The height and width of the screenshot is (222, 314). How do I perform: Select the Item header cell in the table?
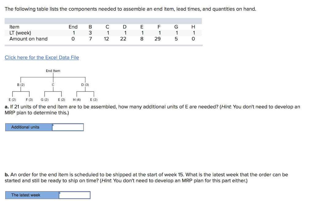point(14,27)
